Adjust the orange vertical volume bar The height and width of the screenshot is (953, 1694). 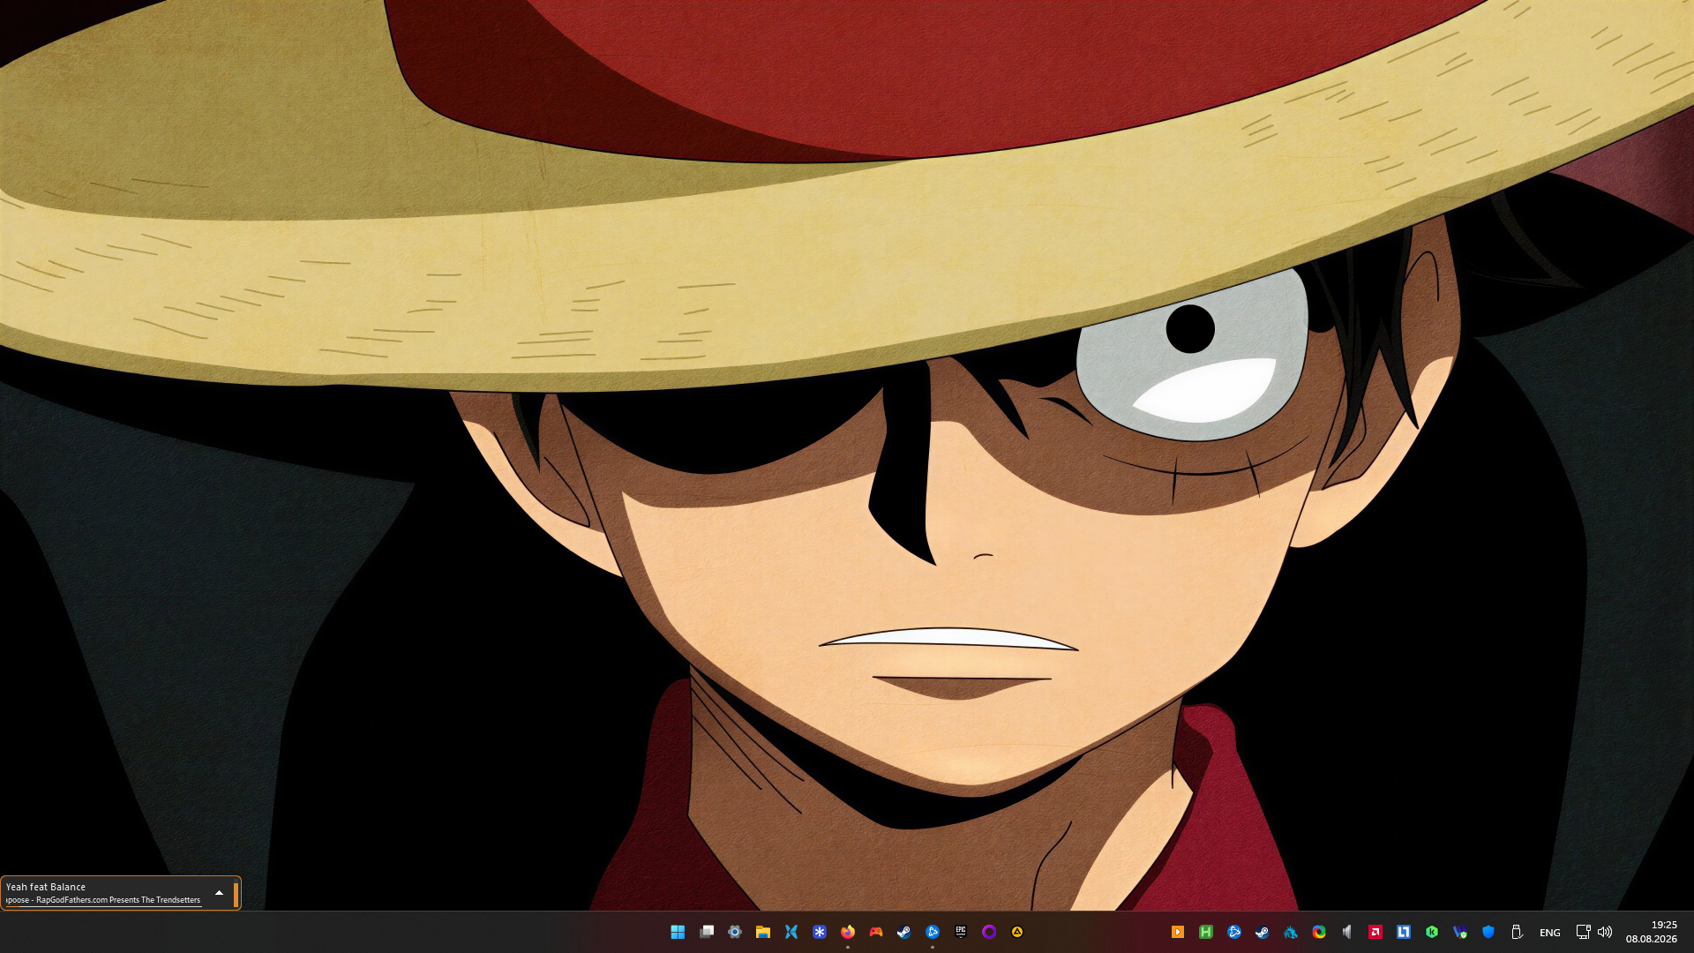[x=236, y=894]
